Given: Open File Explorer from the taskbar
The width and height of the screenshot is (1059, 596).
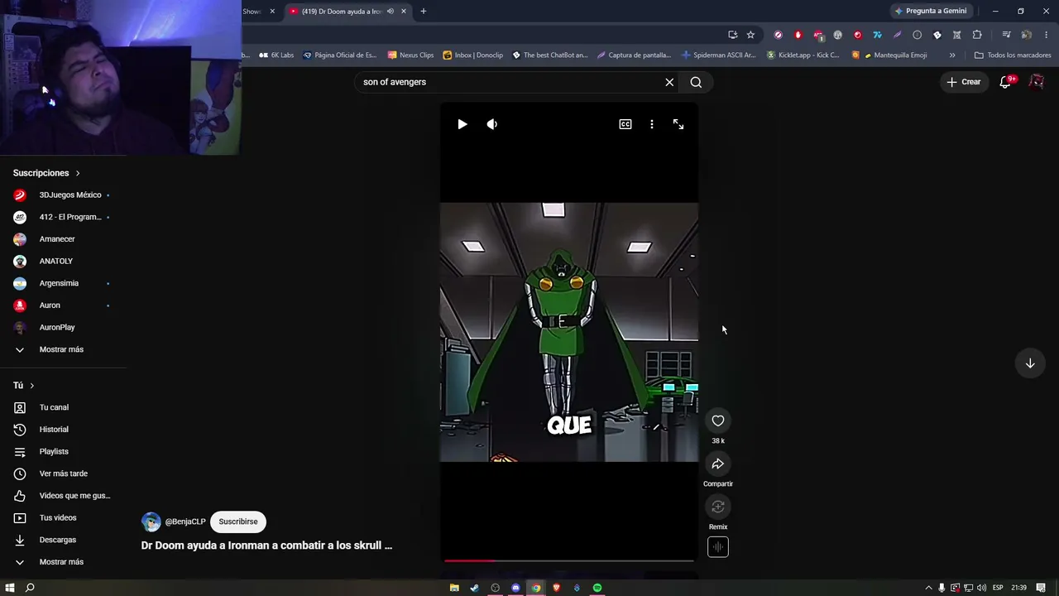Looking at the screenshot, I should (x=454, y=588).
